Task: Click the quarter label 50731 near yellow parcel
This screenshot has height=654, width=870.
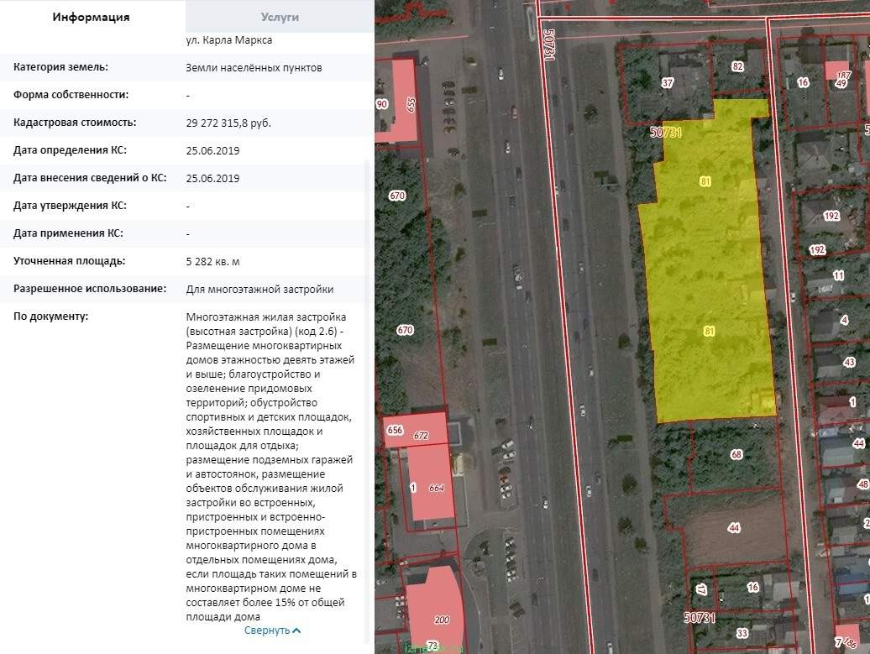Action: (666, 132)
